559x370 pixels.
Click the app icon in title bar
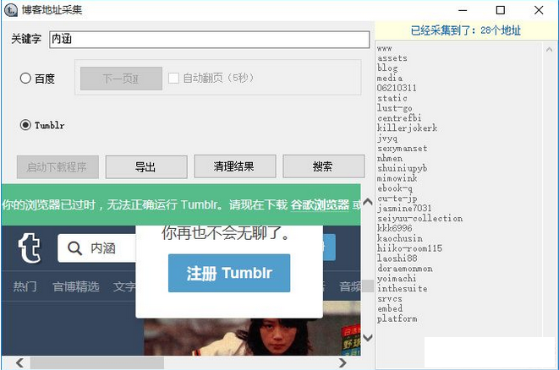[12, 10]
